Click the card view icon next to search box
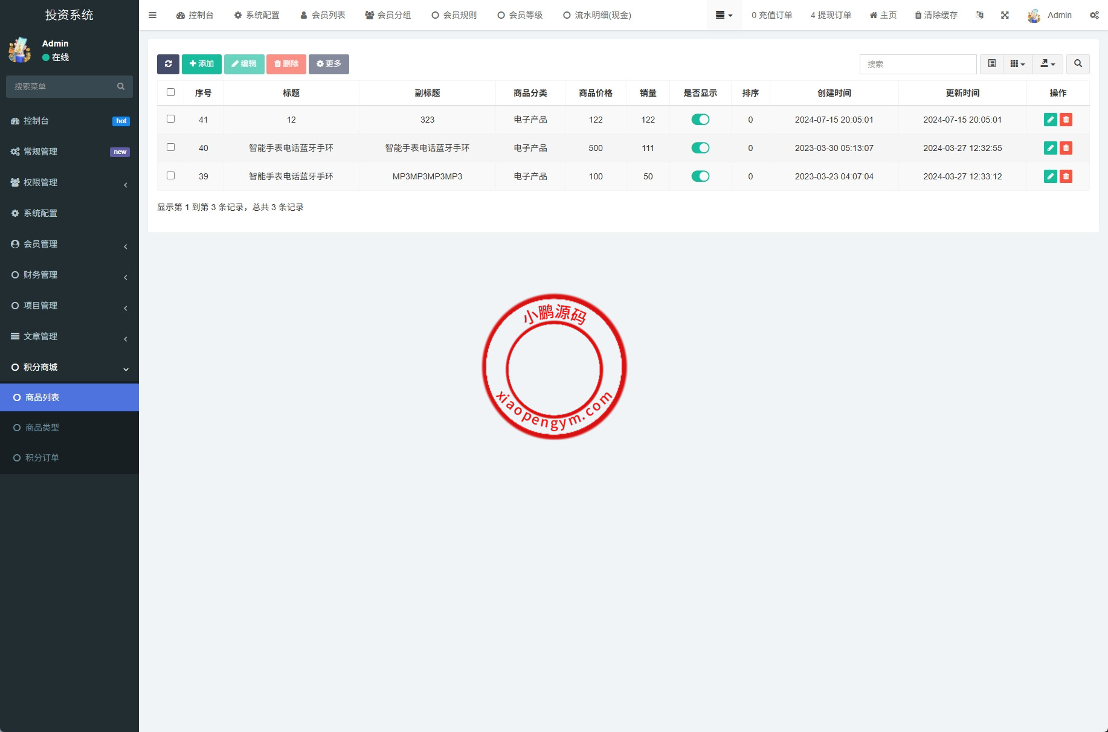The image size is (1108, 732). pos(991,64)
